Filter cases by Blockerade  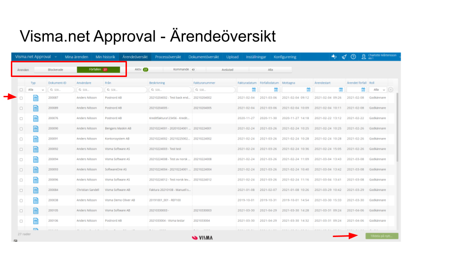tap(56, 70)
